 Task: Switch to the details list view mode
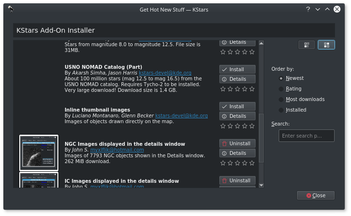(x=307, y=45)
